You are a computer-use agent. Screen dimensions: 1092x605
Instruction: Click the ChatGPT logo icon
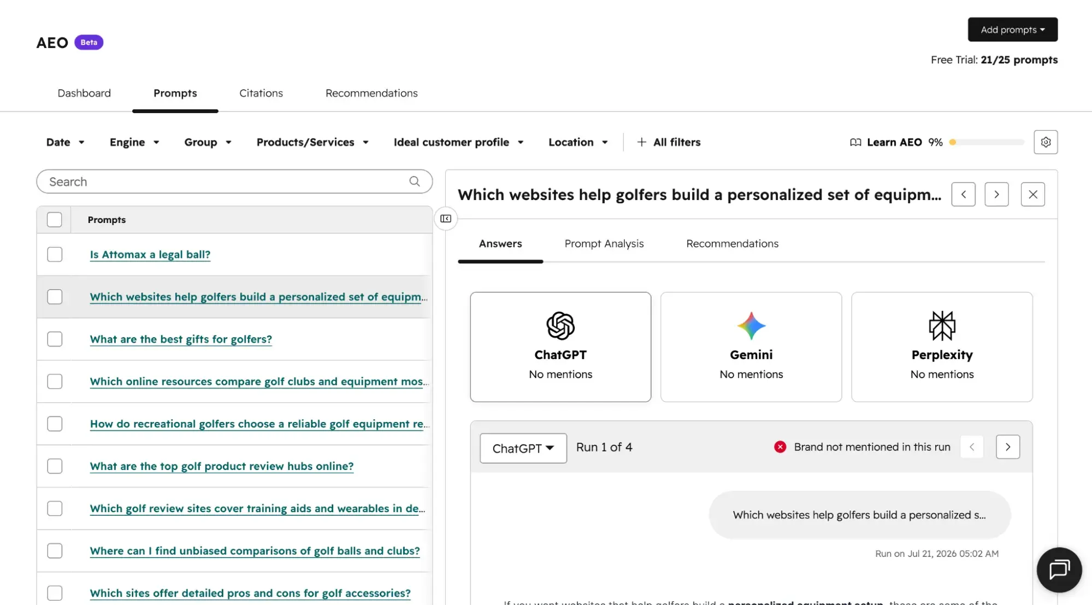coord(560,326)
